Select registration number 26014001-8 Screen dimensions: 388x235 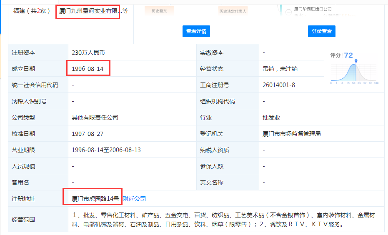pos(279,85)
